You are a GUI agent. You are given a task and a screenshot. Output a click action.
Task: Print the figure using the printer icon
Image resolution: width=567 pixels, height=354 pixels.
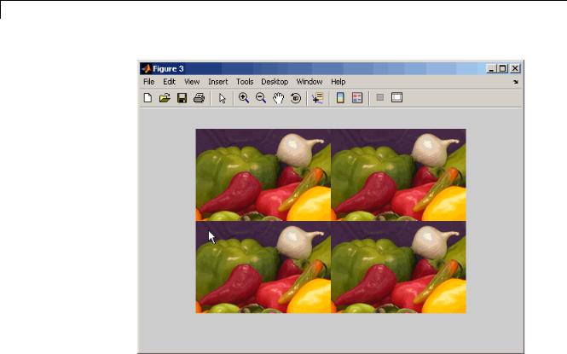point(199,97)
